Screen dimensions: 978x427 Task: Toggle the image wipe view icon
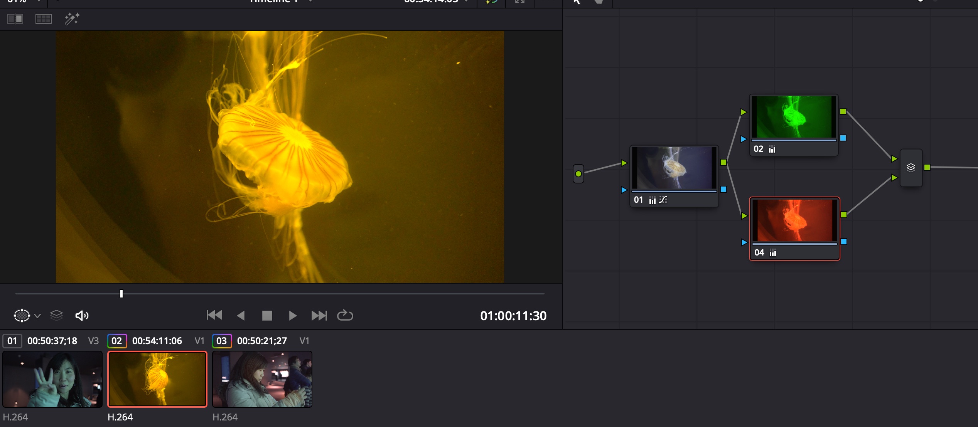15,19
